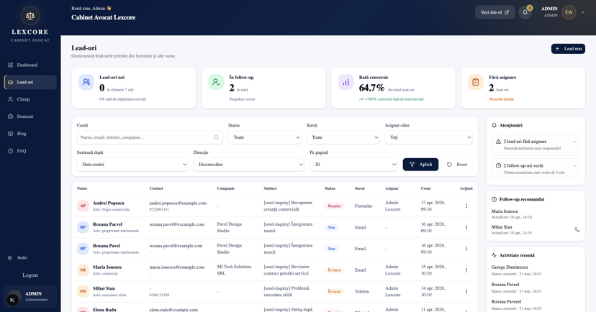Click the Follow-up recomandat clock icon
The width and height of the screenshot is (596, 312).
coord(494,199)
